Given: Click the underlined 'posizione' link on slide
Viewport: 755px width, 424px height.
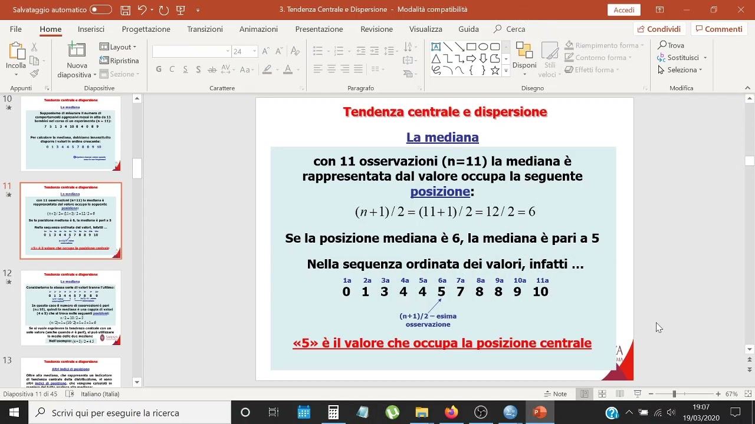Looking at the screenshot, I should click(x=440, y=191).
